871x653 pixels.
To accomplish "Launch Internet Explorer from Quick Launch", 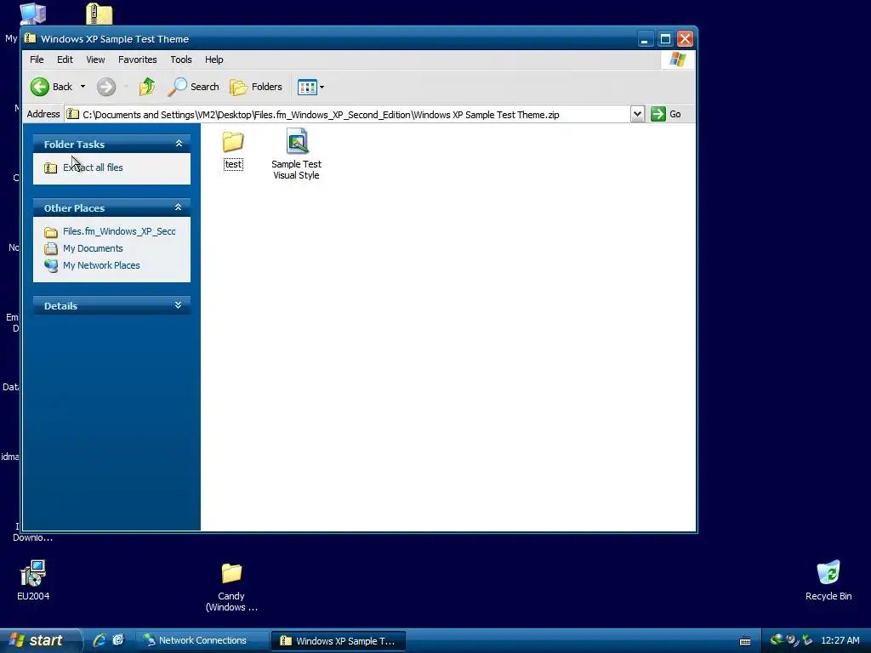I will (100, 640).
